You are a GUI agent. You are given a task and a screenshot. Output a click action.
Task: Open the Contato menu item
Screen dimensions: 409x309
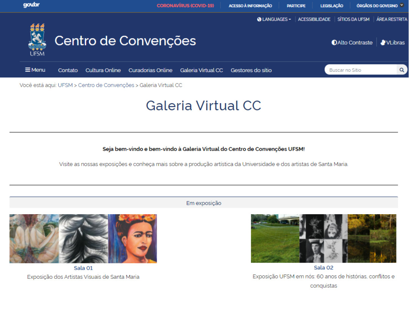coord(68,70)
